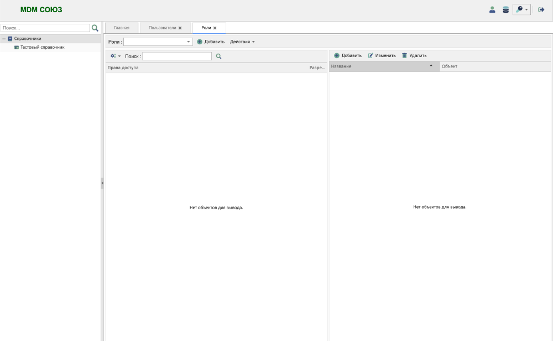Click the Изменить edit button
Screen dimensions: 553x341
tap(382, 55)
